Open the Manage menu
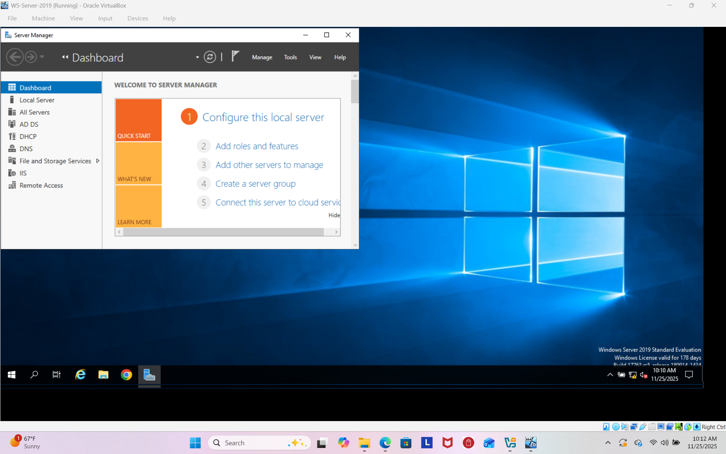 tap(262, 57)
